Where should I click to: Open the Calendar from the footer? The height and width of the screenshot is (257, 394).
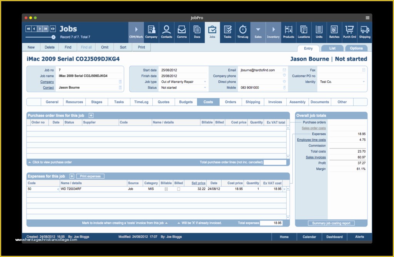coord(309,237)
